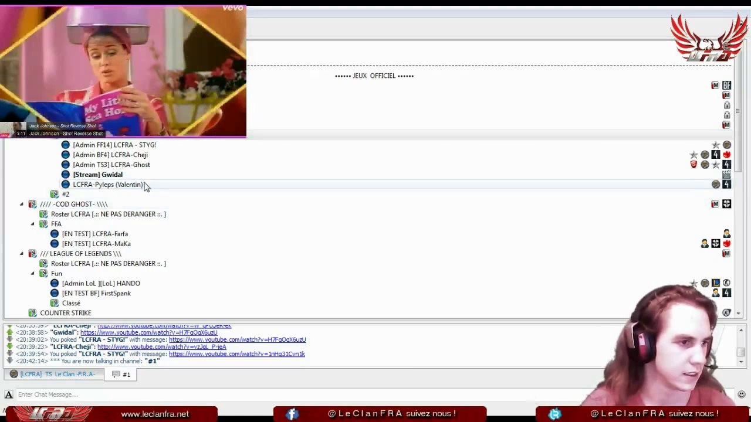Collapse the COD GHOST channel group

[x=22, y=204]
